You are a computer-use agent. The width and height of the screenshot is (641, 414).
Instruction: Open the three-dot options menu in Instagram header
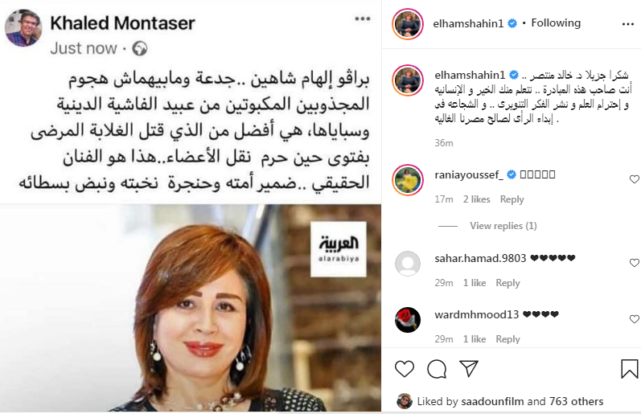click(627, 25)
